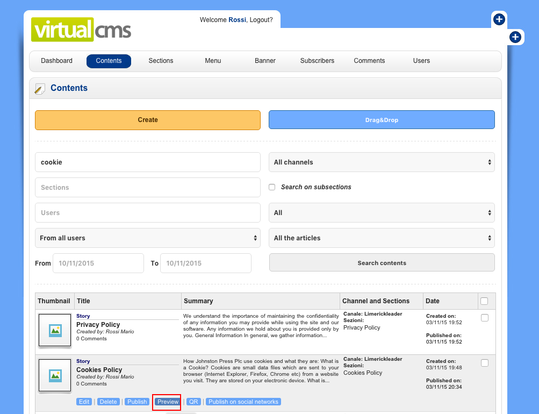This screenshot has width=539, height=414.
Task: Open Cookies Policy thumbnail image
Action: click(x=55, y=375)
